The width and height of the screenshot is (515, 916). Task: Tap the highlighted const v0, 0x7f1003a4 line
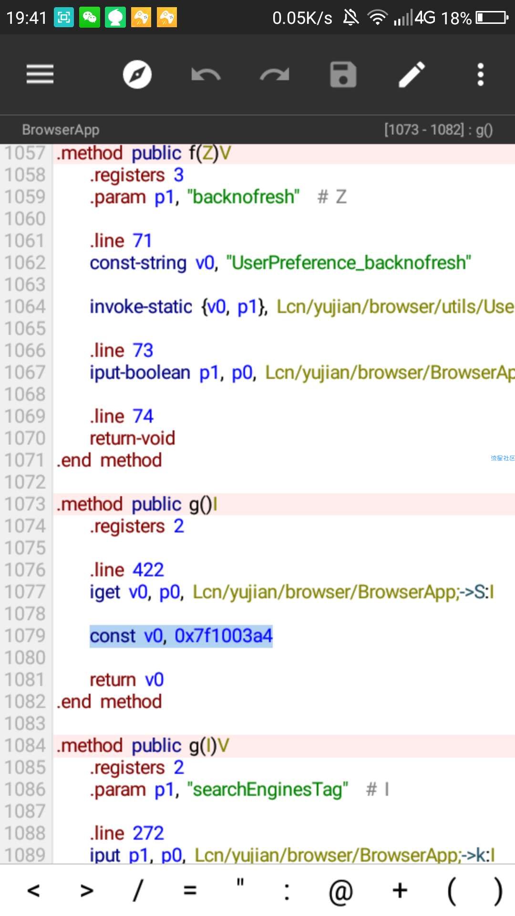point(181,636)
